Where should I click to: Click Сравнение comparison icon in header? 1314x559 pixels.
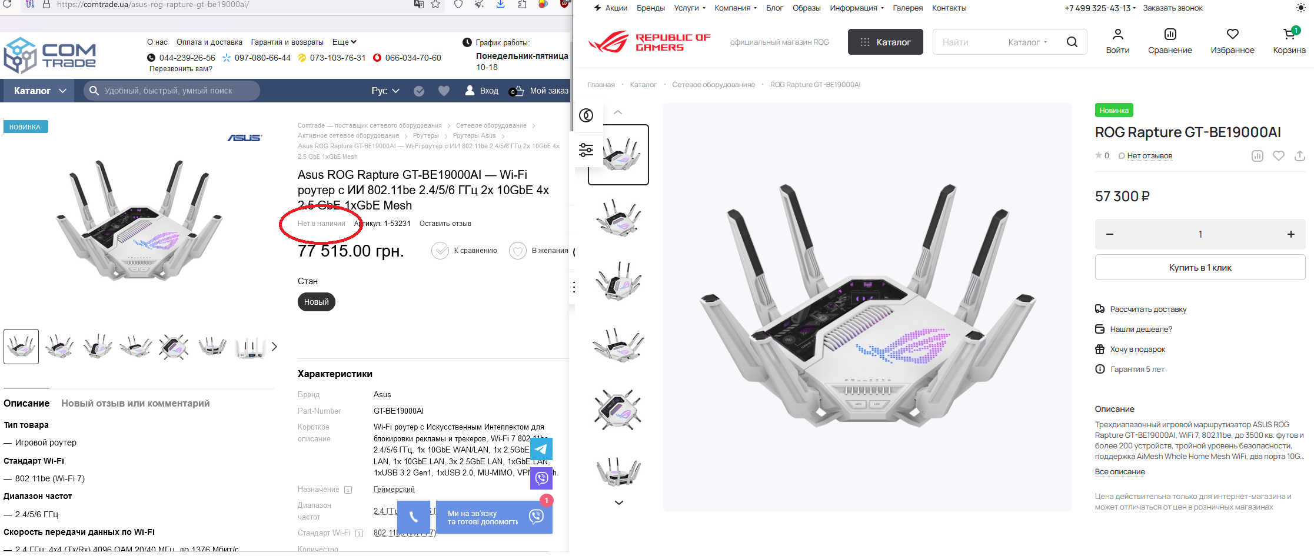click(x=1170, y=34)
